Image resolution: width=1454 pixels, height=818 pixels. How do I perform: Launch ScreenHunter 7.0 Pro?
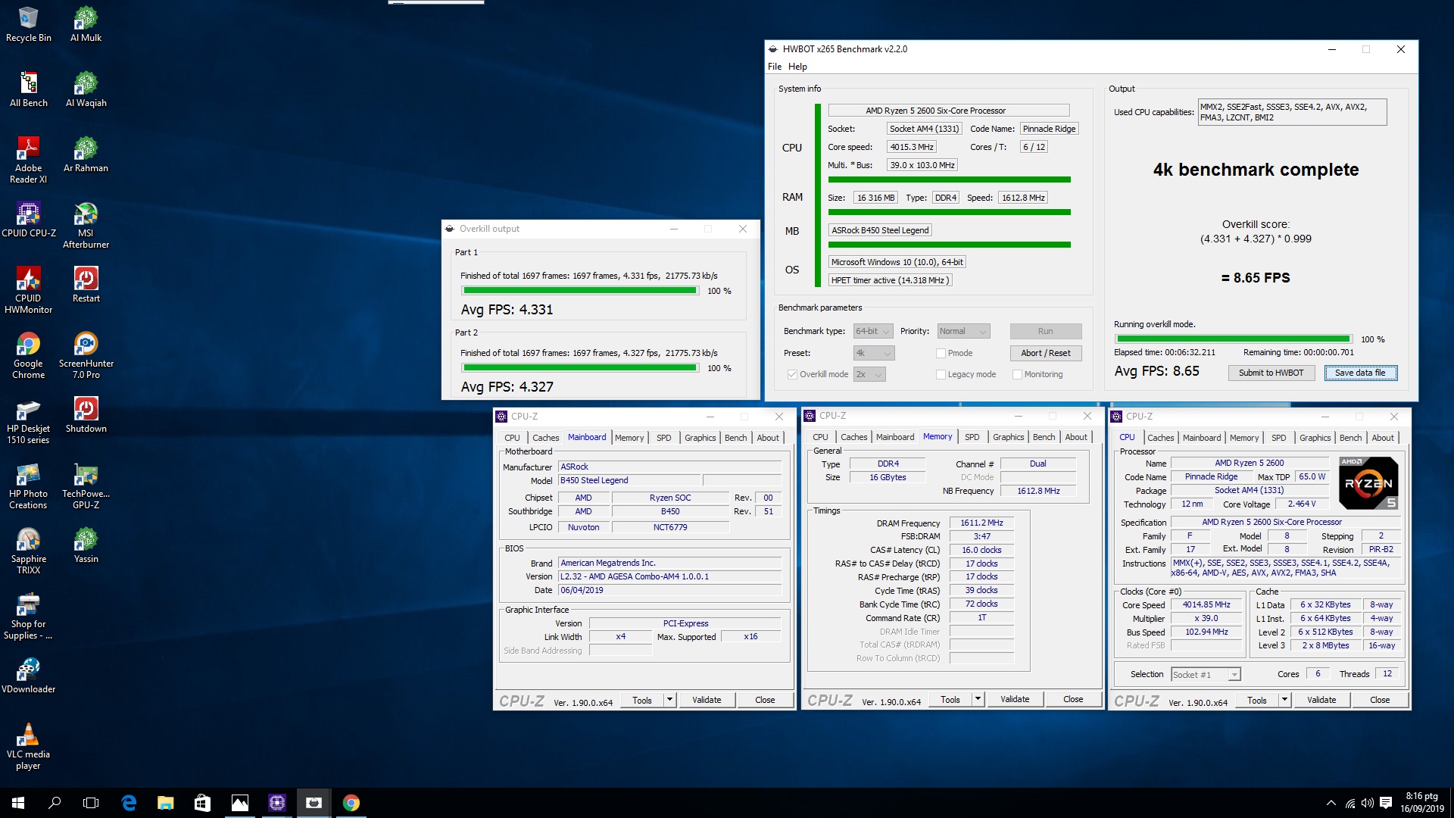[x=86, y=355]
